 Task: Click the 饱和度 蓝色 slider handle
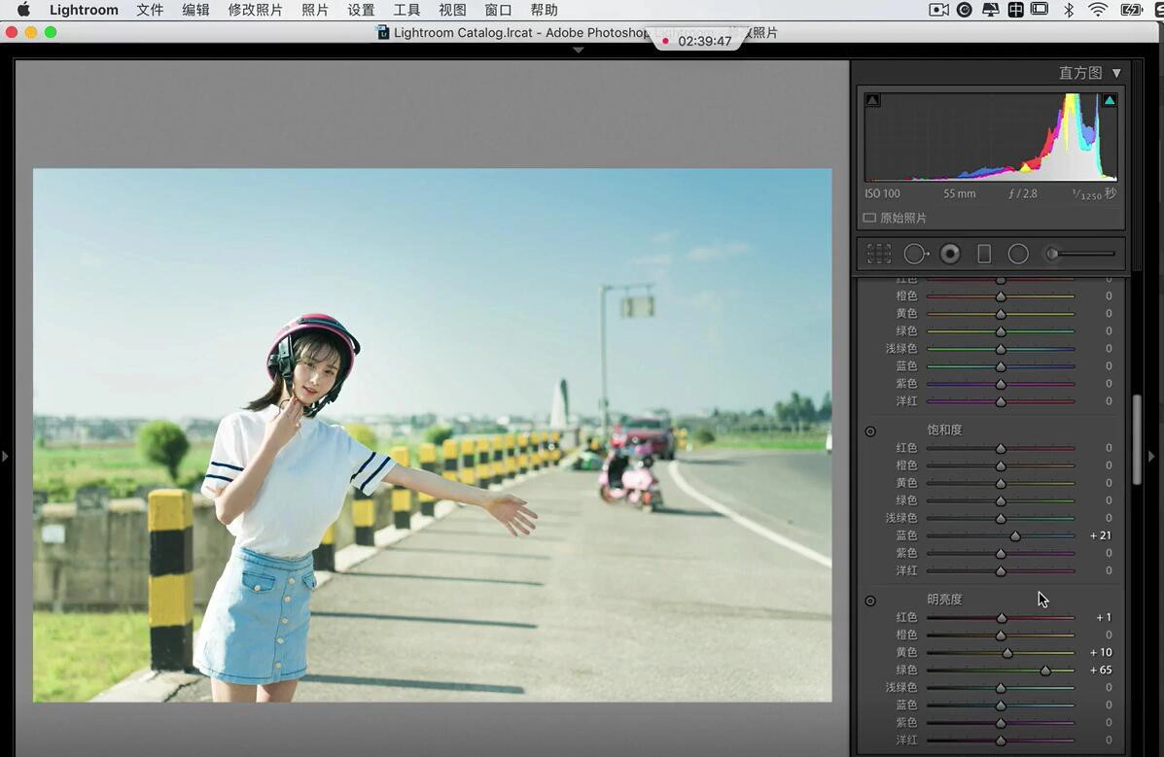(x=1015, y=535)
